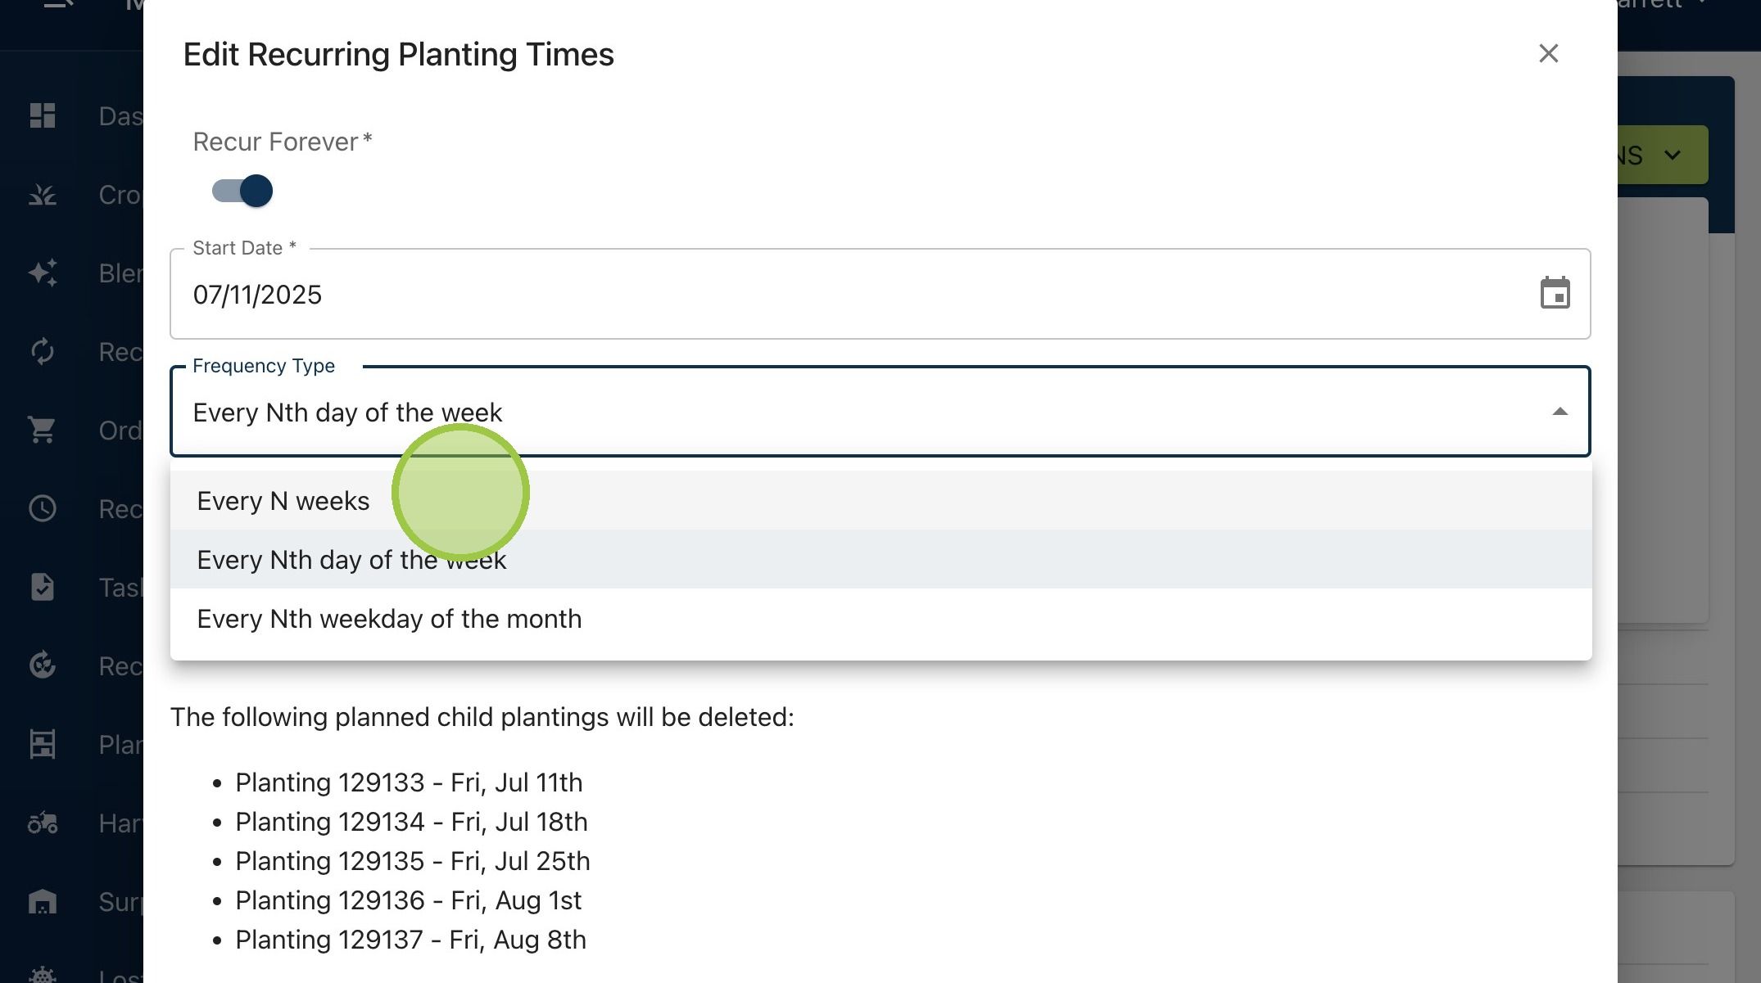
Task: Open the dashboard grid icon in sidebar
Action: 43,115
